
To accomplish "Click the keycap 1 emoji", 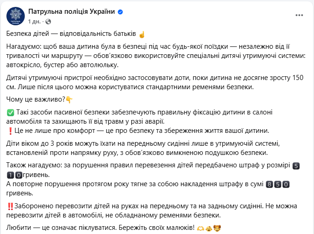I will (x=11, y=175).
